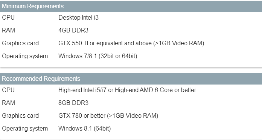Viewport: 262px width, 140px height.
Task: Click GTX 780 or better text
Action: [x=82, y=116]
